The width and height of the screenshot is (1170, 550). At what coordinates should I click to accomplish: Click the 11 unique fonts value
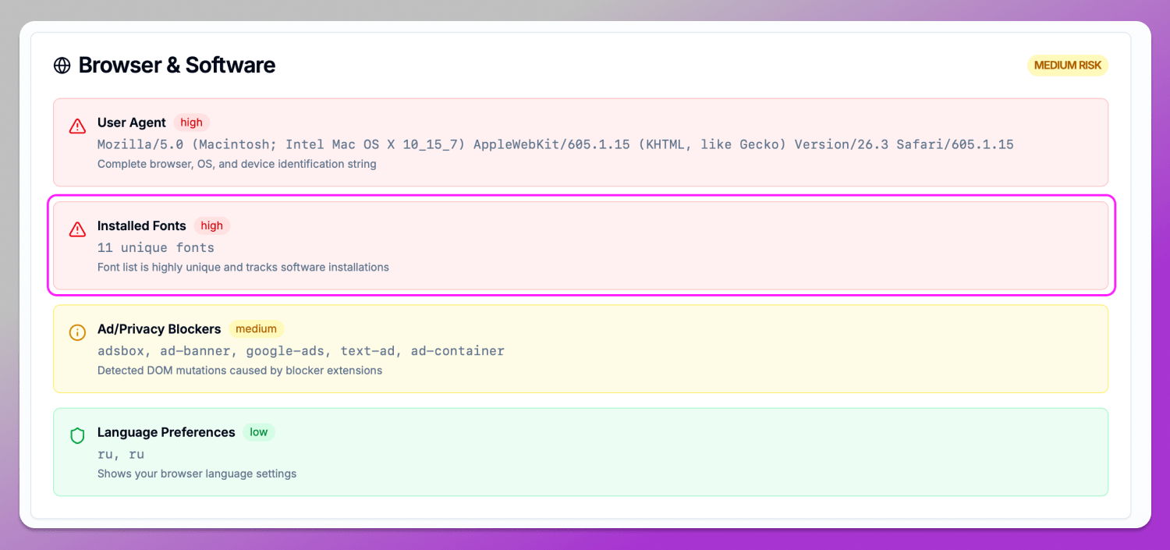pyautogui.click(x=155, y=247)
